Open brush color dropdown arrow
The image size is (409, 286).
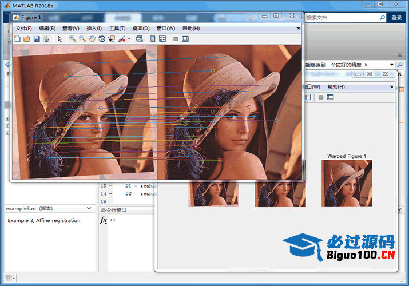[129, 39]
